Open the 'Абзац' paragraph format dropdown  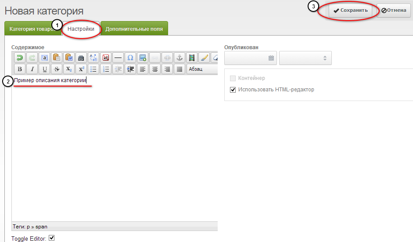pos(202,69)
